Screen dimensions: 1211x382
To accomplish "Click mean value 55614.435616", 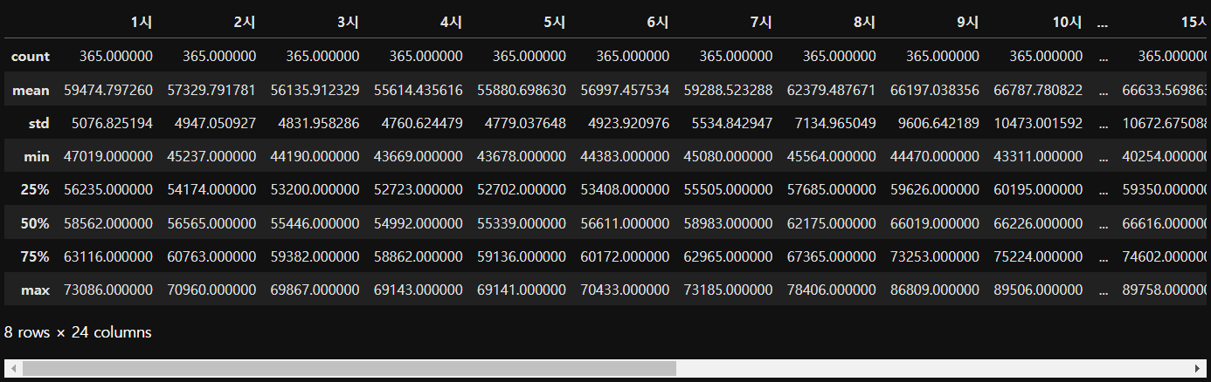I will coord(418,90).
